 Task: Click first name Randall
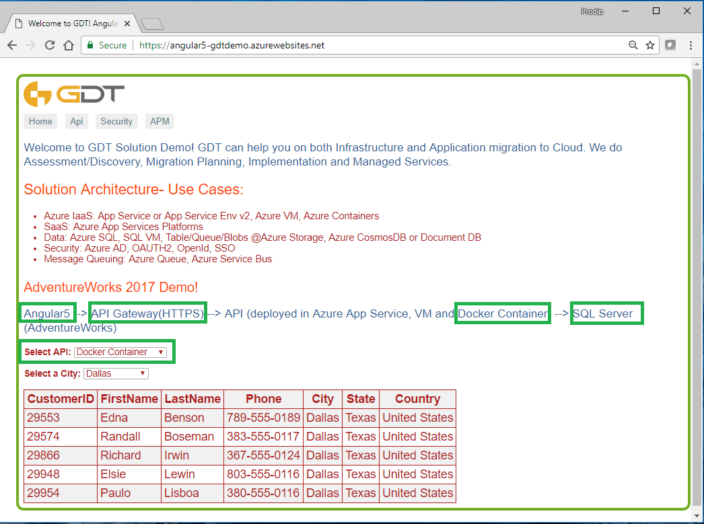coord(120,437)
